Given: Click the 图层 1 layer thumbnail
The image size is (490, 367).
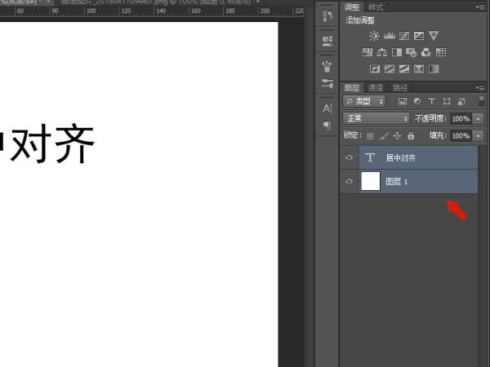Looking at the screenshot, I should tap(371, 181).
